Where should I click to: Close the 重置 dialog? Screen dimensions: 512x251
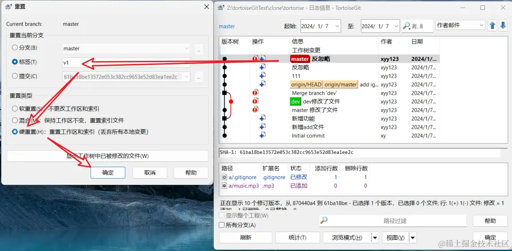206,7
